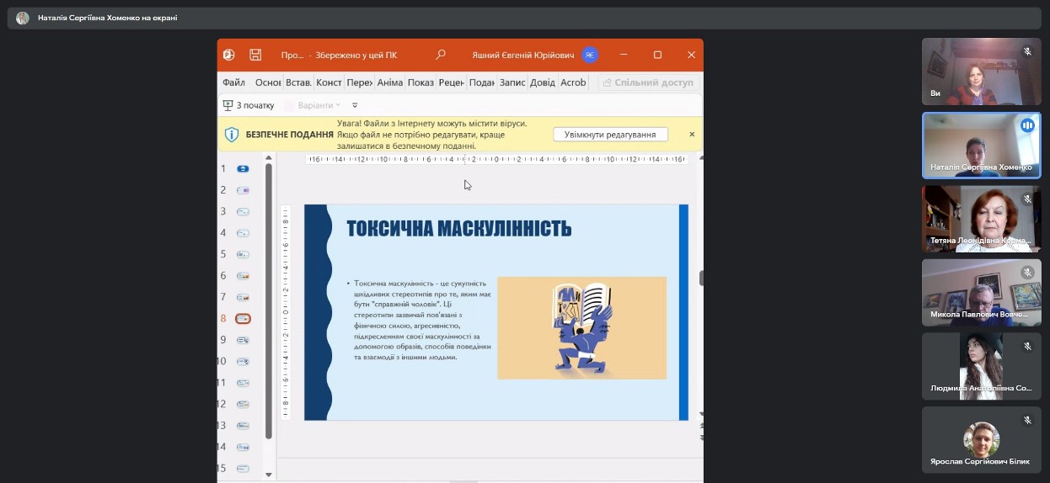
Task: Dismiss the yellow protected view warning bar
Action: click(x=692, y=135)
